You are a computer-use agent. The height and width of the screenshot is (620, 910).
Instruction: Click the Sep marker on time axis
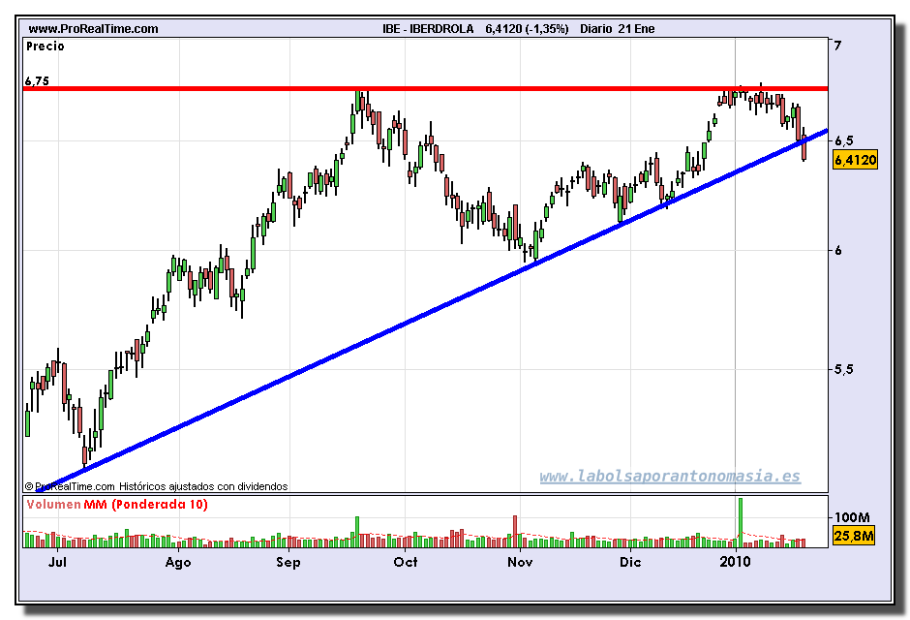click(288, 562)
